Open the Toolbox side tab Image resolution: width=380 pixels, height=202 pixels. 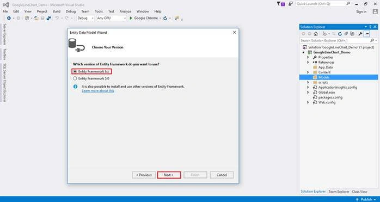click(x=4, y=54)
